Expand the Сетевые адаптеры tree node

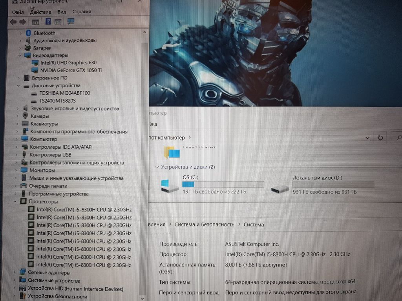[x=15, y=272]
